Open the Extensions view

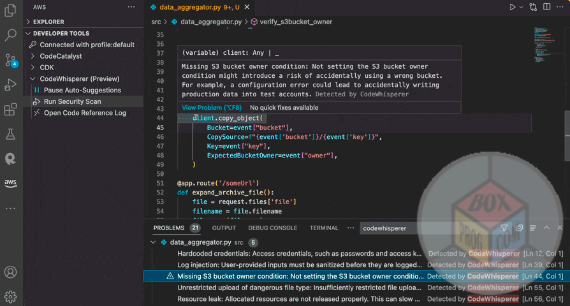[x=10, y=110]
